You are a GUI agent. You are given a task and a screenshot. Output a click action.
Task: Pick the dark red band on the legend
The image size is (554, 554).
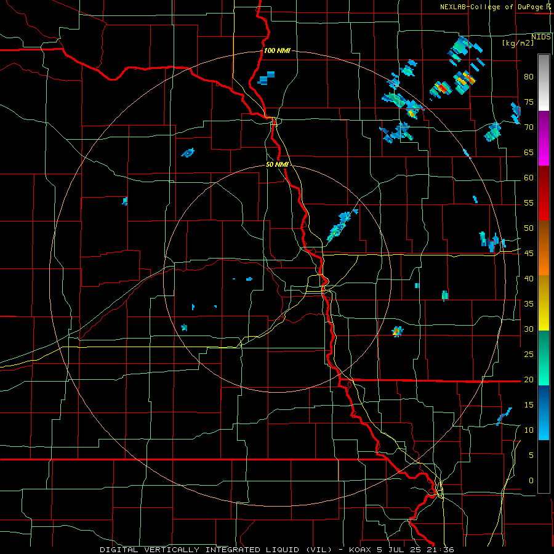[x=544, y=193]
